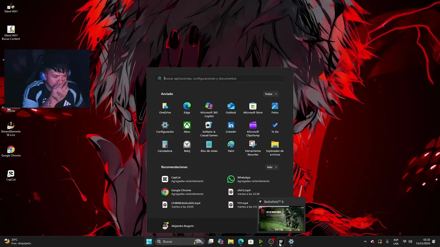Open volume speaker tray icon
Screen dimensions: 440x247
[x=410, y=242]
